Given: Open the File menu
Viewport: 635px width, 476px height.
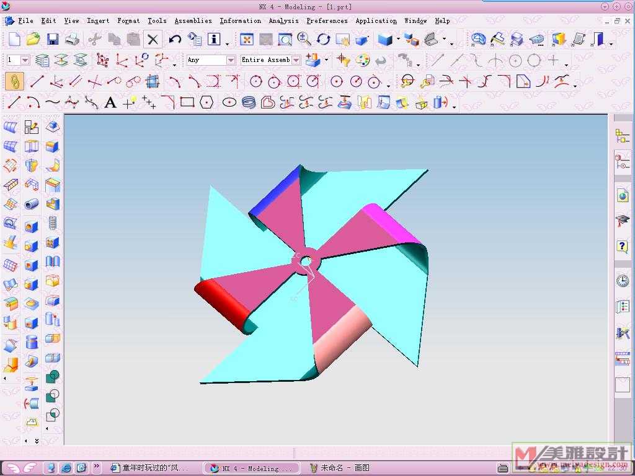Looking at the screenshot, I should (x=25, y=20).
